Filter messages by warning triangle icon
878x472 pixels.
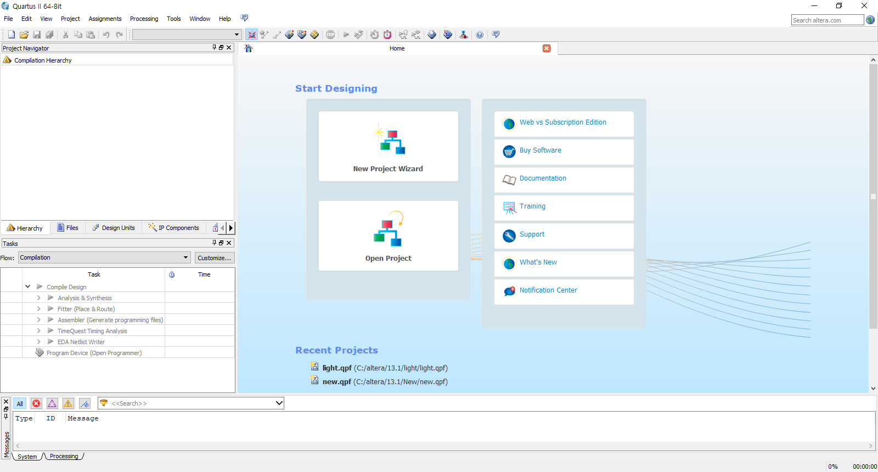68,403
